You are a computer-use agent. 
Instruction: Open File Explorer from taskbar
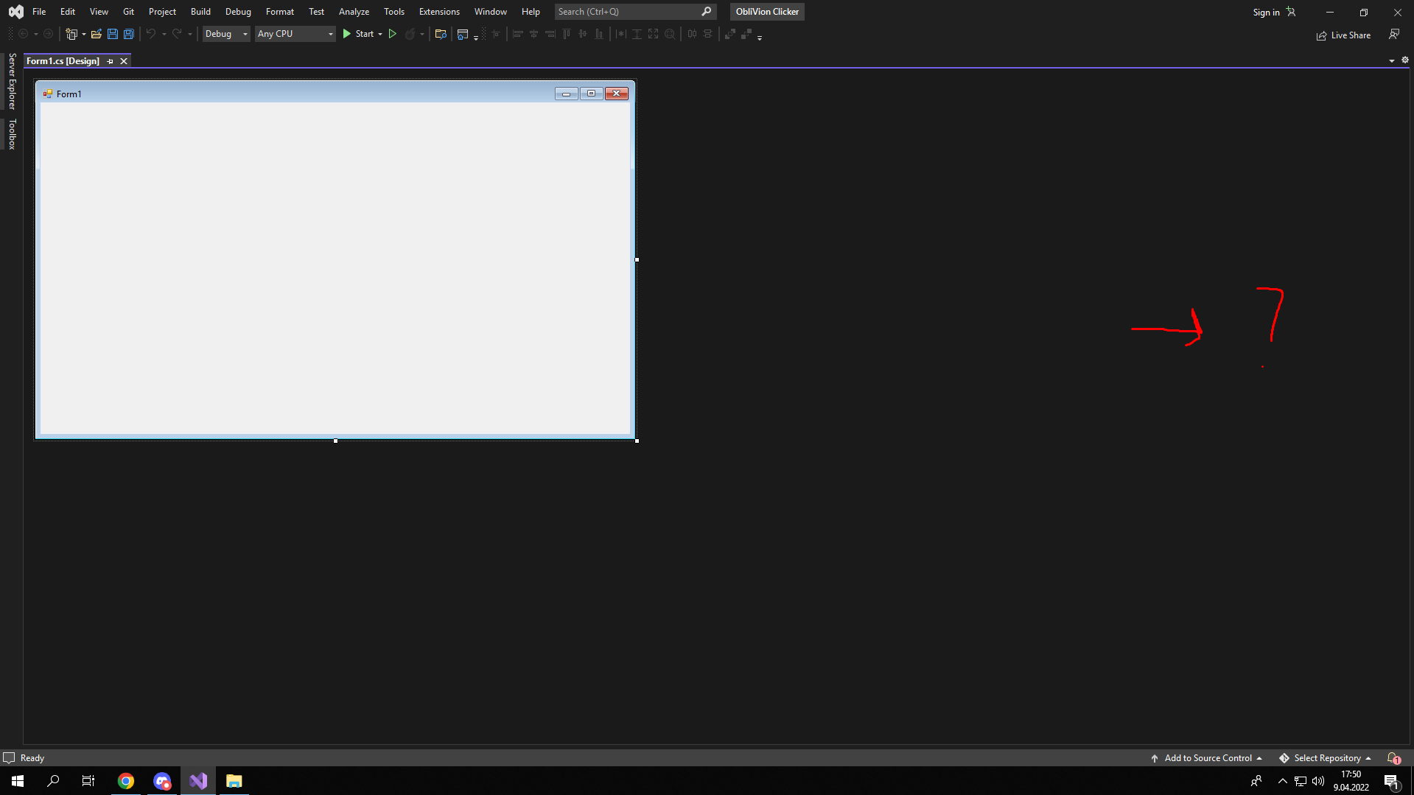pyautogui.click(x=234, y=781)
